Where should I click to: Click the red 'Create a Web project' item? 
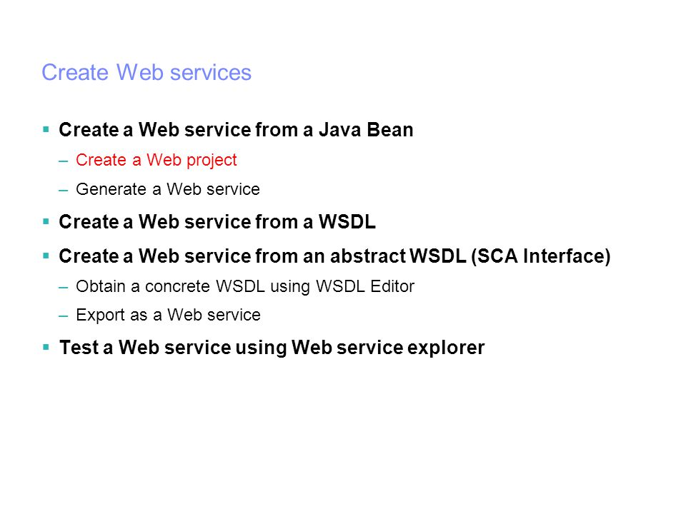point(156,161)
